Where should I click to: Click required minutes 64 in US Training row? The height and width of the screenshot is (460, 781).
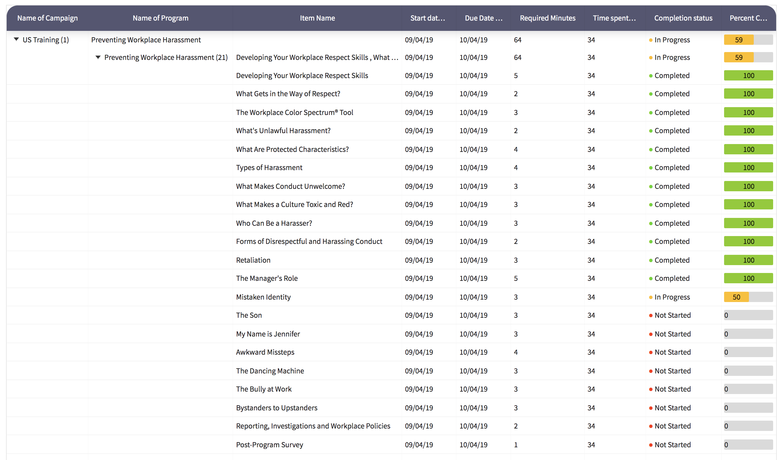517,40
